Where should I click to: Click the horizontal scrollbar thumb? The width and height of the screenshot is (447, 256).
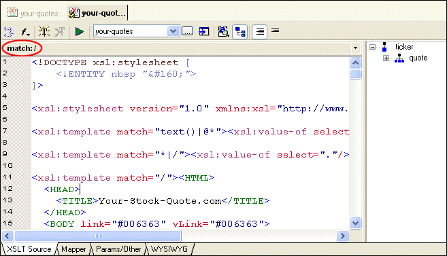point(98,236)
